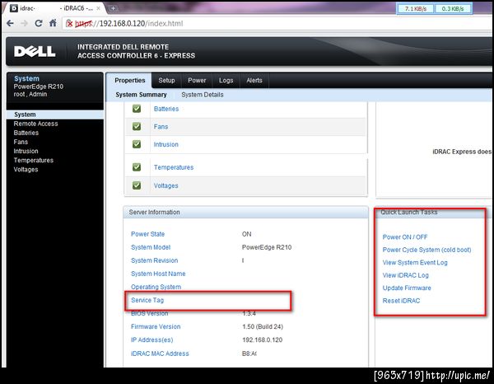Open Voltages in the left sidebar

[x=26, y=169]
